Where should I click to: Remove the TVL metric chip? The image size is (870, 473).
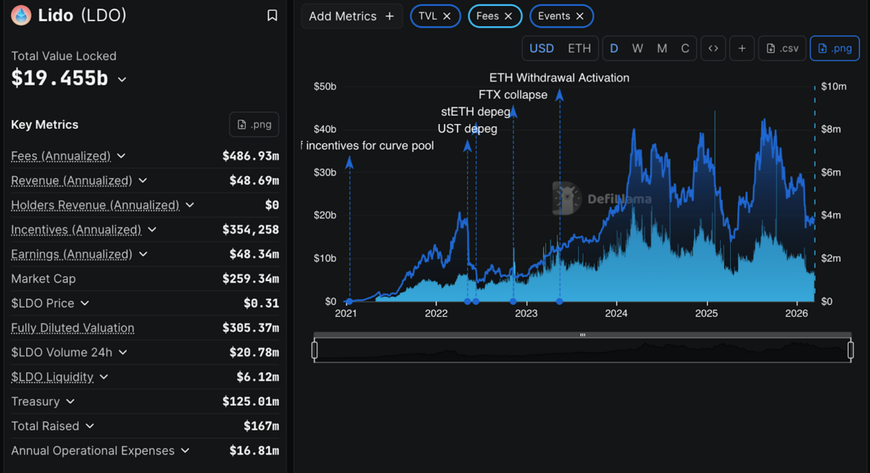[x=447, y=16]
